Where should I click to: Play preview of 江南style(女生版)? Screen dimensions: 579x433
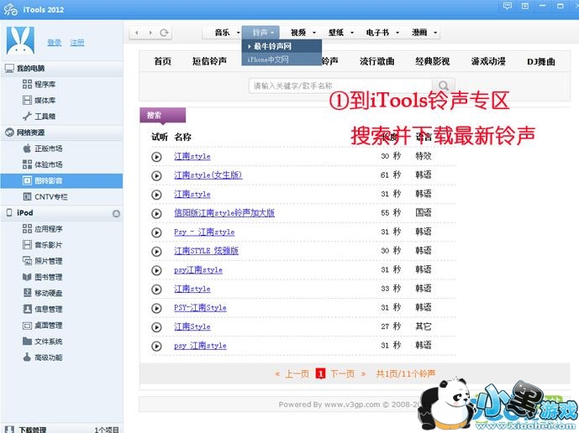pyautogui.click(x=156, y=176)
